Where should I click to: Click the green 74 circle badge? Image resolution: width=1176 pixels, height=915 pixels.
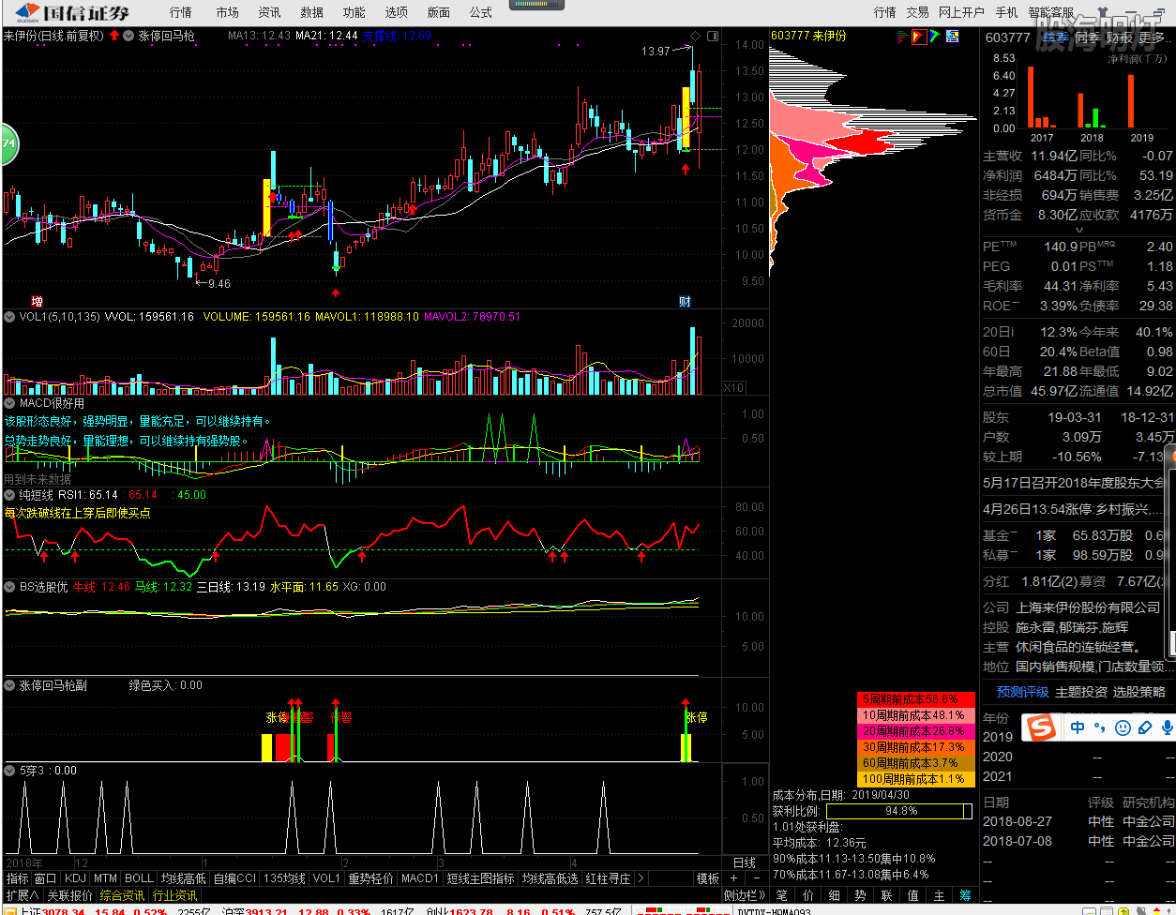click(8, 143)
